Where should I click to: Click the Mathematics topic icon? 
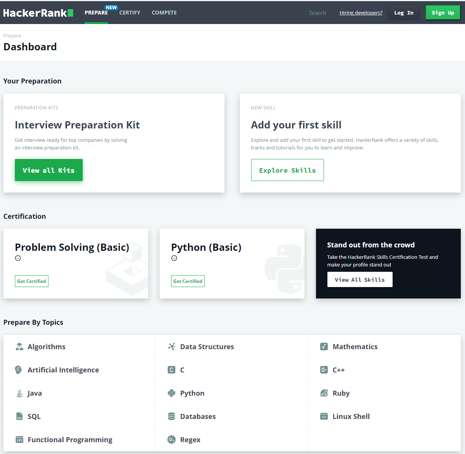click(x=324, y=347)
